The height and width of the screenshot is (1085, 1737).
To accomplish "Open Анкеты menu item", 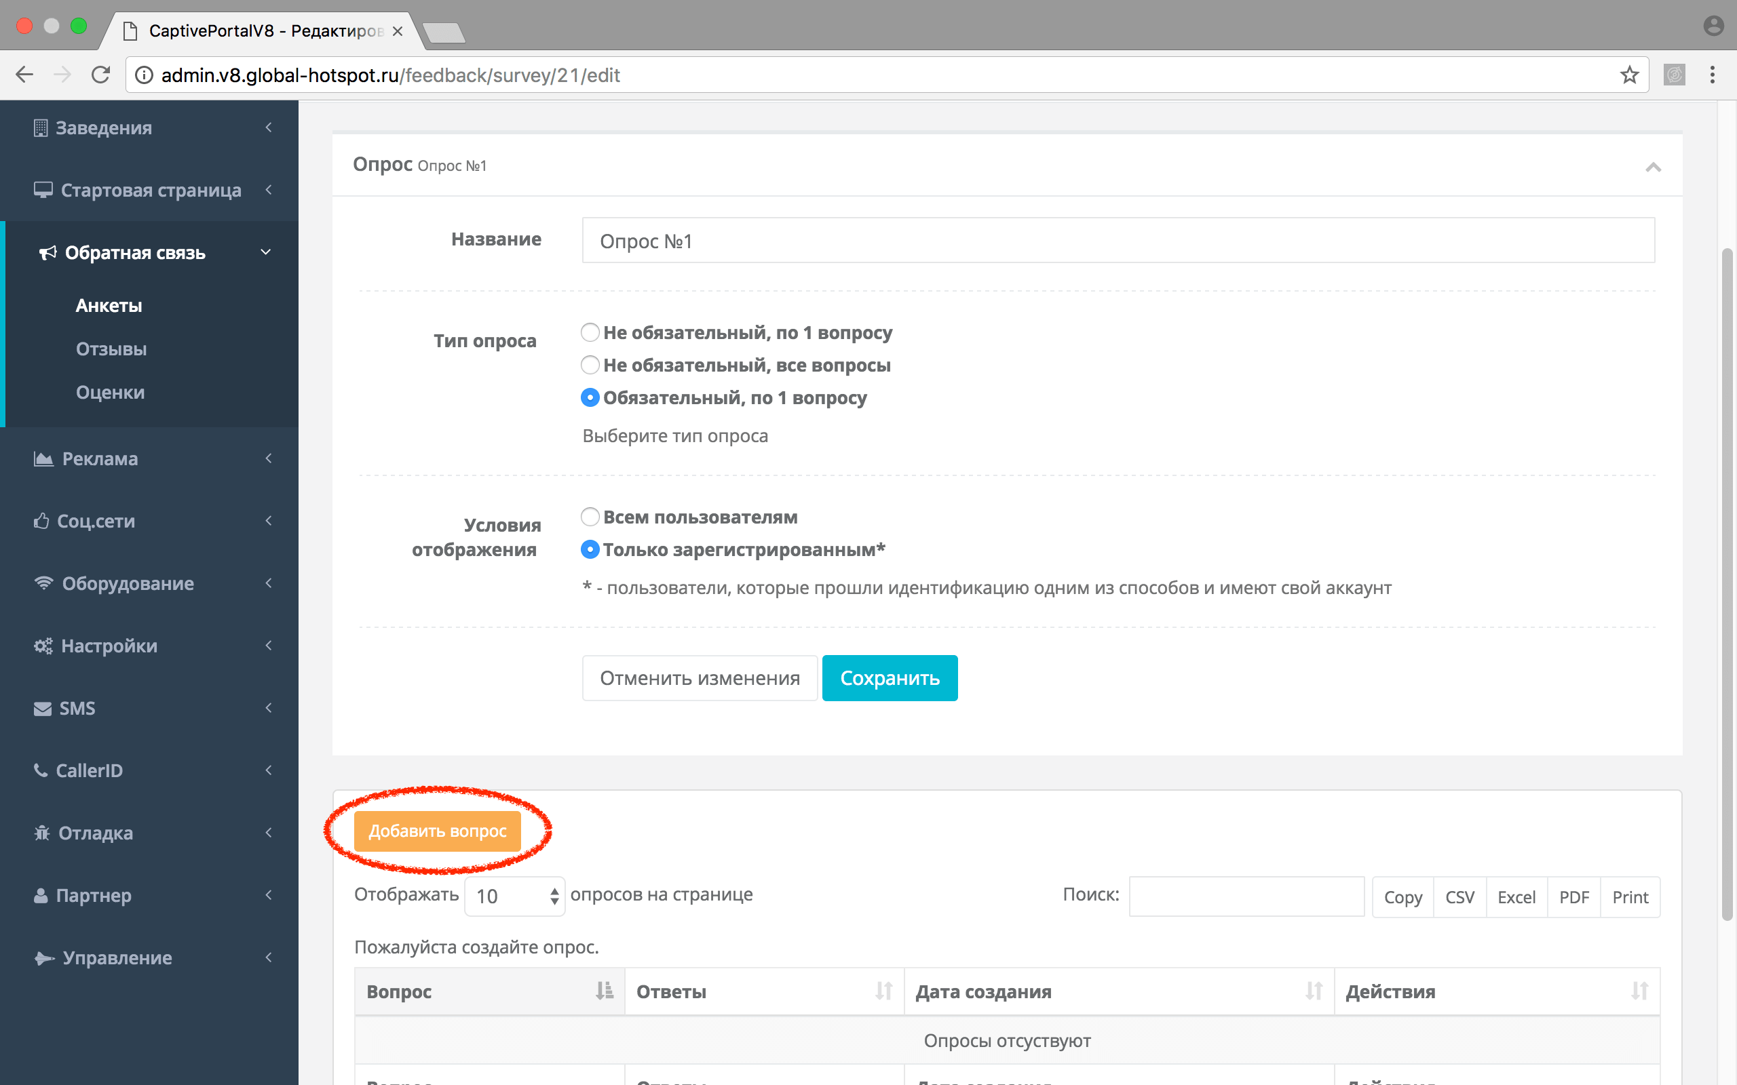I will [109, 305].
